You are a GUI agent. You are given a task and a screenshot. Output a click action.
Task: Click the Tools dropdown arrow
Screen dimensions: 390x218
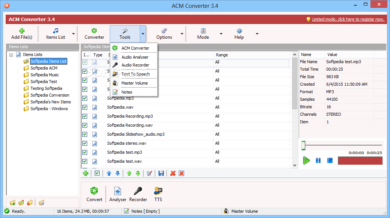(143, 34)
